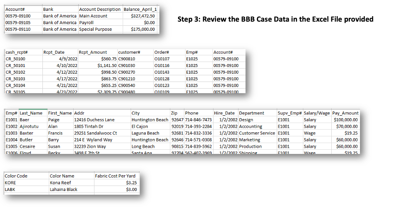The height and width of the screenshot is (213, 402).
Task: Select the Customer Service department cell
Action: point(257,133)
